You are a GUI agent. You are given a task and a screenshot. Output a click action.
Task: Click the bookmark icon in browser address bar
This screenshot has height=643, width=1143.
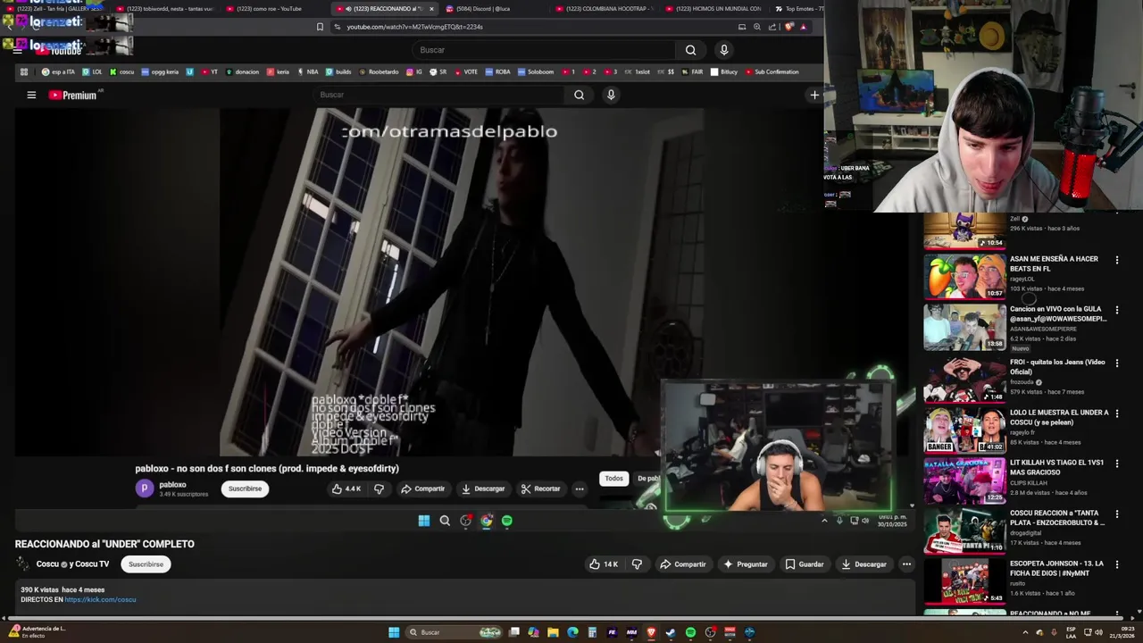[320, 27]
